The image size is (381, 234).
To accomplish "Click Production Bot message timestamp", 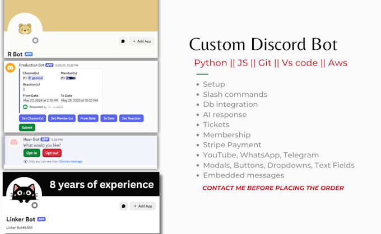I will 67,65.
